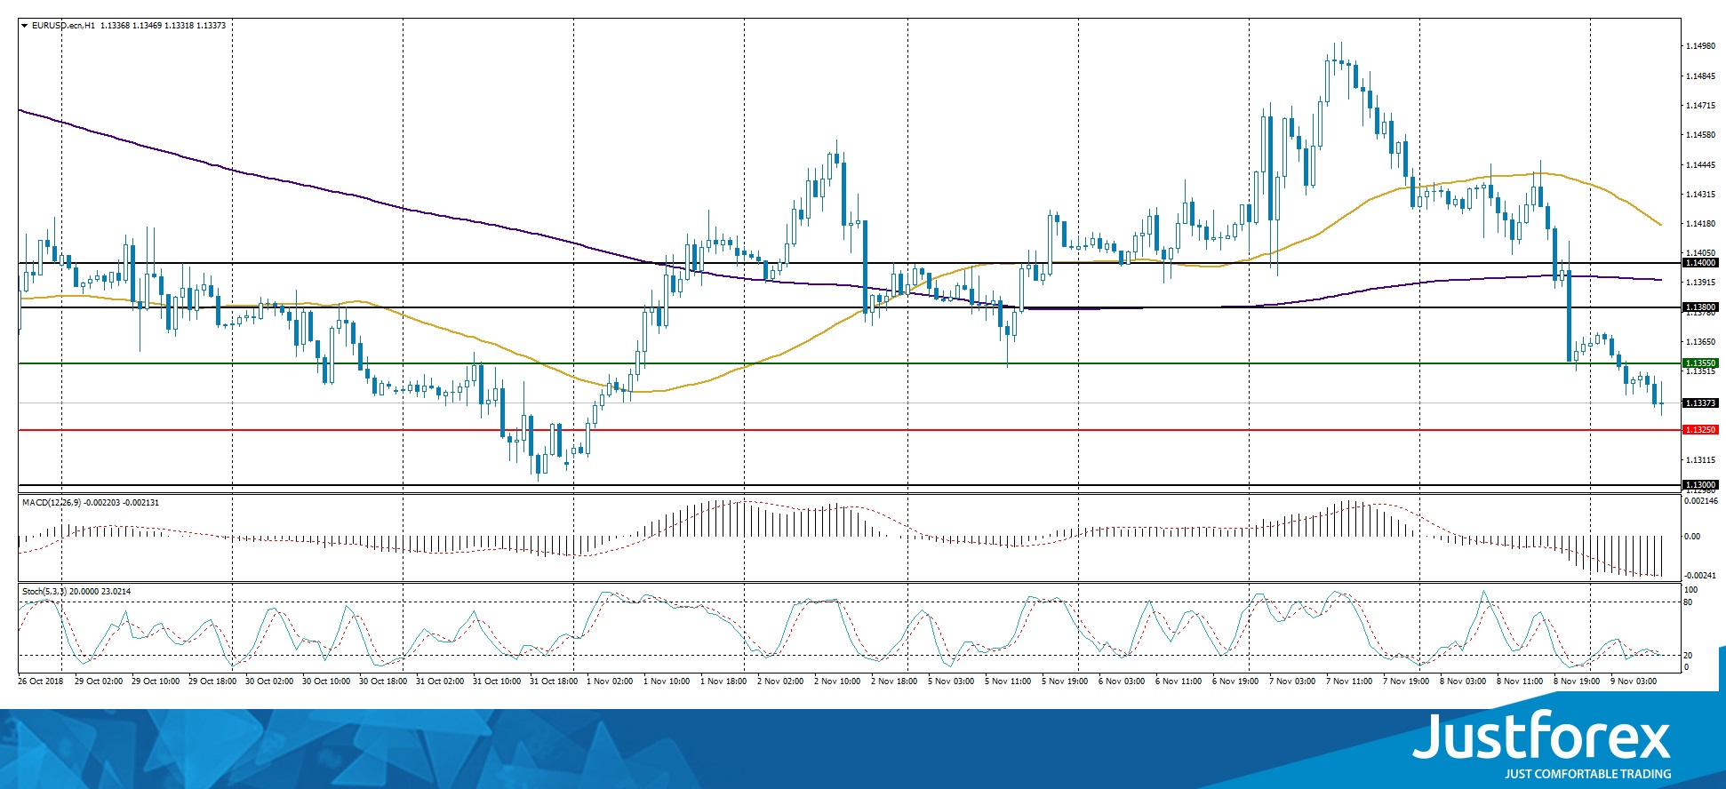Select the black 1.13800 price level tag
1726x789 pixels.
[x=1701, y=307]
